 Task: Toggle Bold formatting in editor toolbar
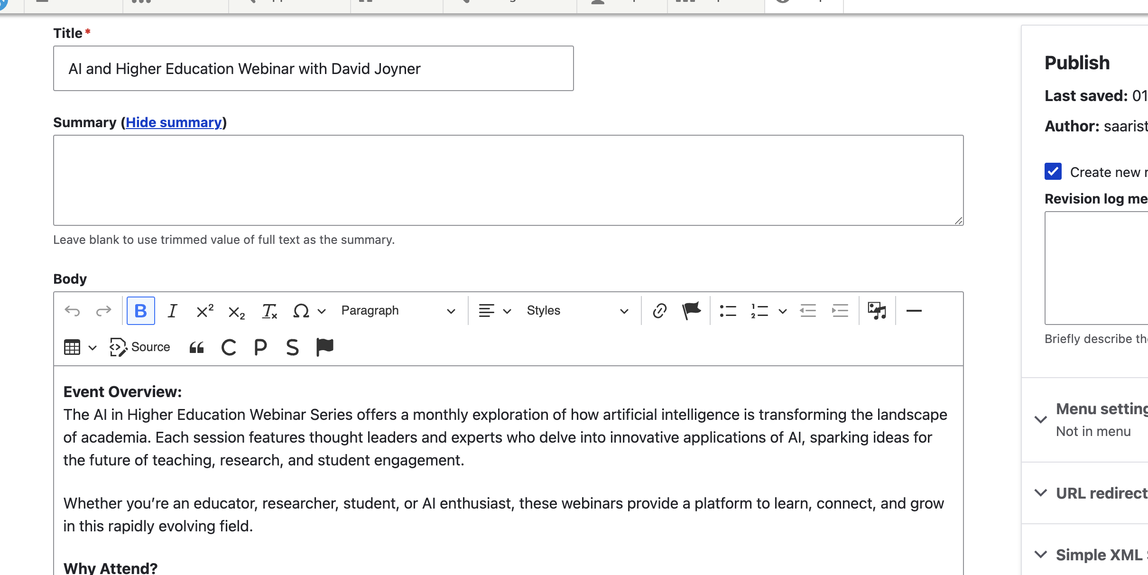[x=140, y=311]
